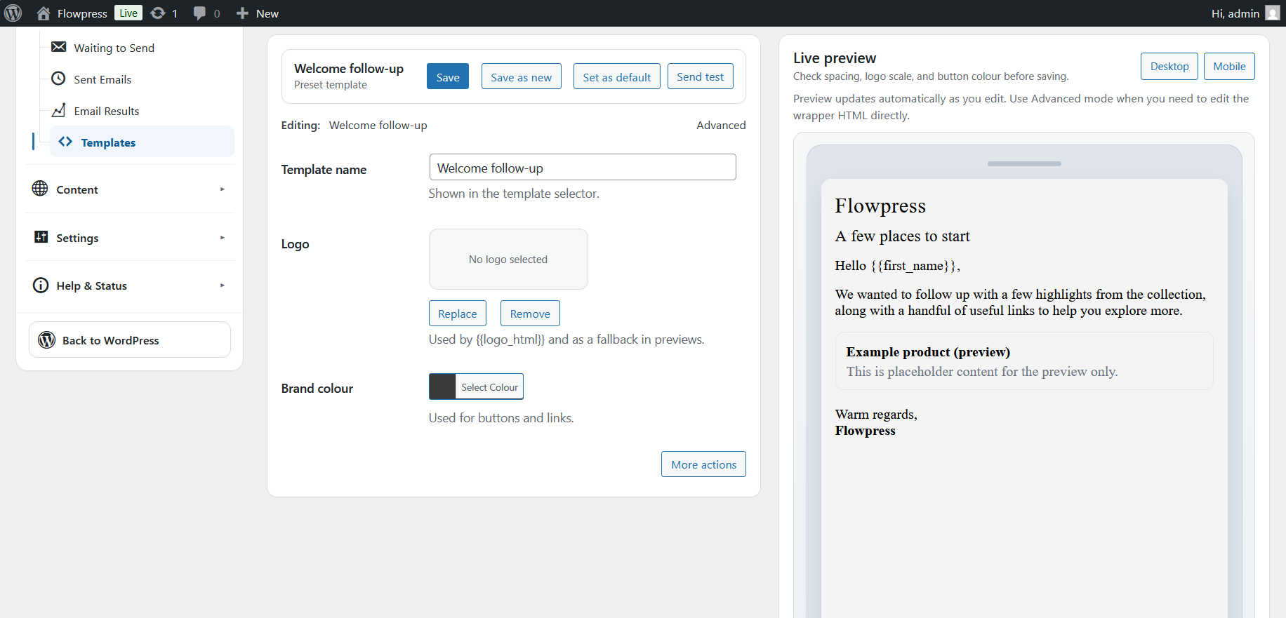
Task: Focus the Template name input field
Action: click(583, 168)
